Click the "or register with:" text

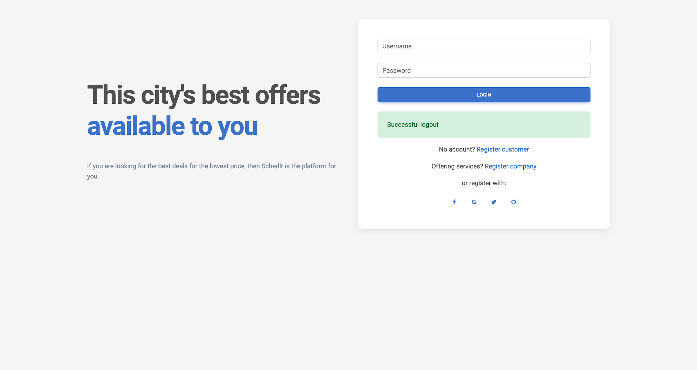pos(484,183)
